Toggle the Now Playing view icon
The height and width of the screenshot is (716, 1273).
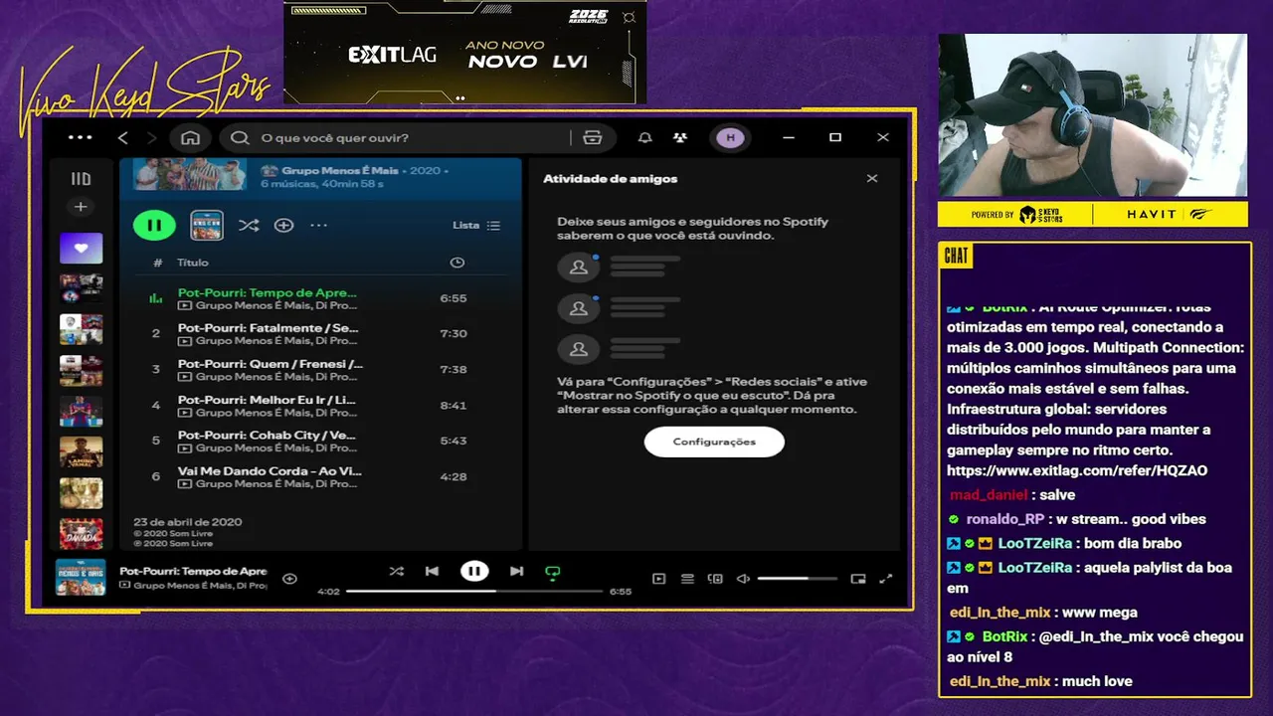tap(658, 579)
